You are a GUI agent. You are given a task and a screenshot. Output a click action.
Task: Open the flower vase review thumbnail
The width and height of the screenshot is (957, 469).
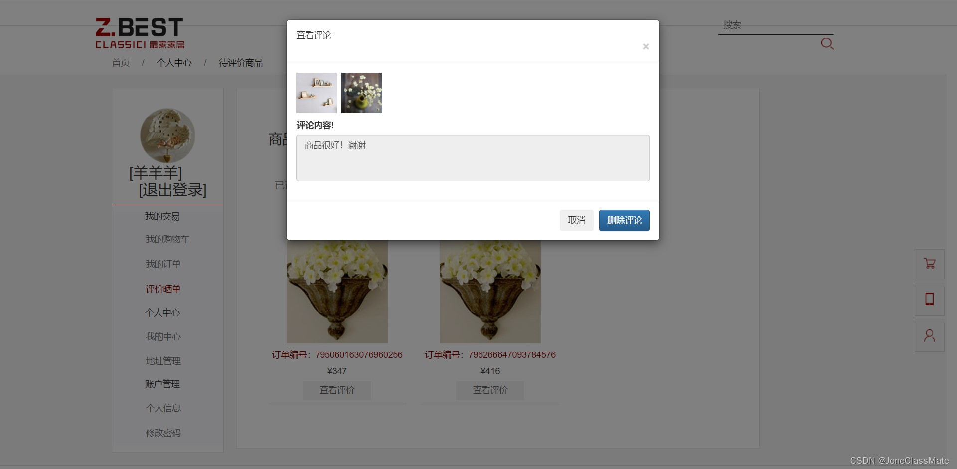(362, 93)
